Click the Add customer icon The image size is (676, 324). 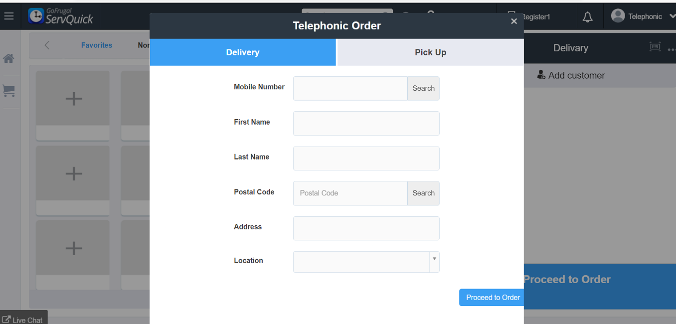coord(541,75)
